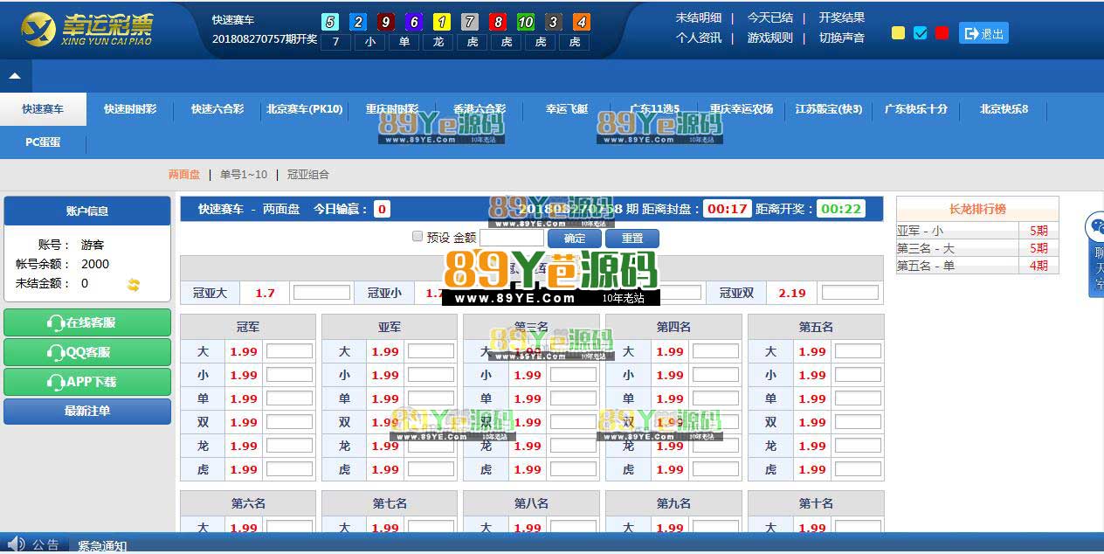
Task: Click the 账户信息 panel header
Action: pos(87,211)
